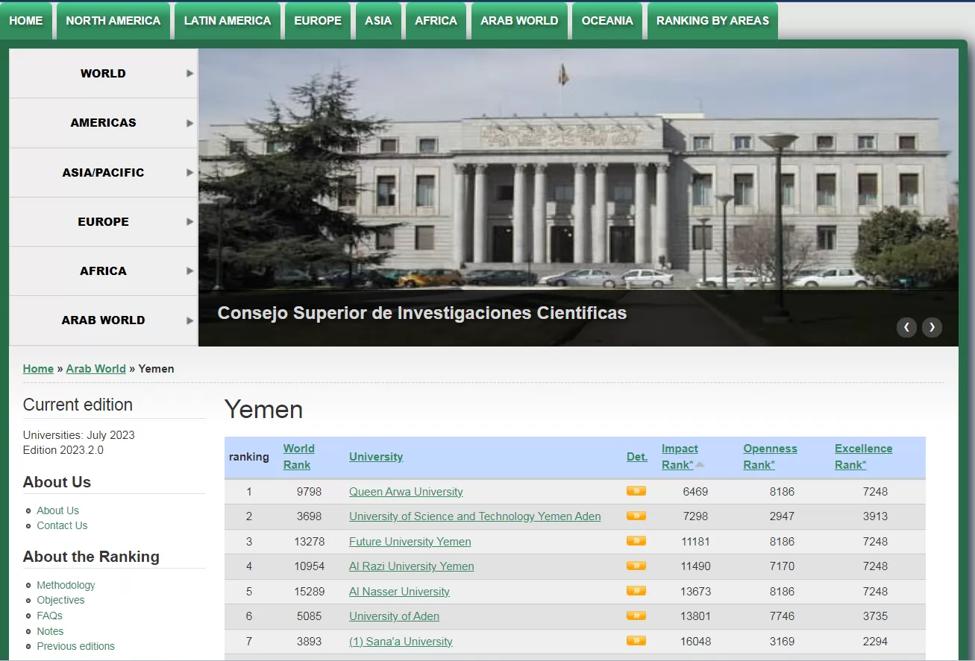Go to Arab World breadcrumb link
Screen dimensions: 975x661
point(96,369)
